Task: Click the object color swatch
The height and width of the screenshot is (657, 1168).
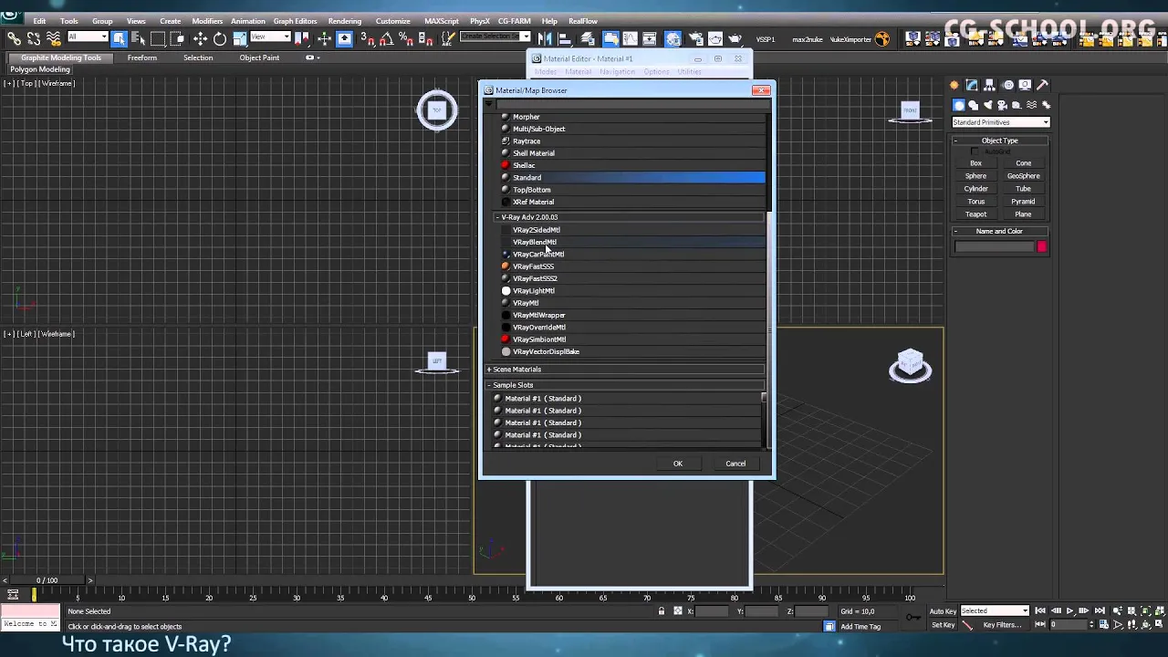Action: pos(1041,246)
